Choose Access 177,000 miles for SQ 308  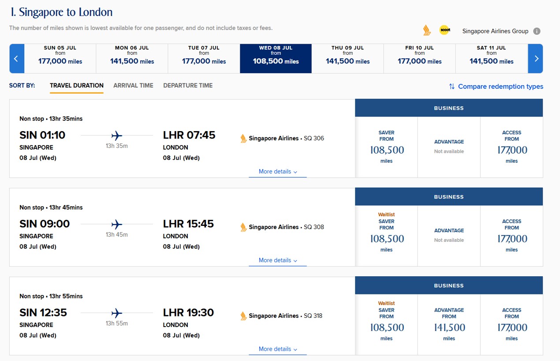pos(511,236)
